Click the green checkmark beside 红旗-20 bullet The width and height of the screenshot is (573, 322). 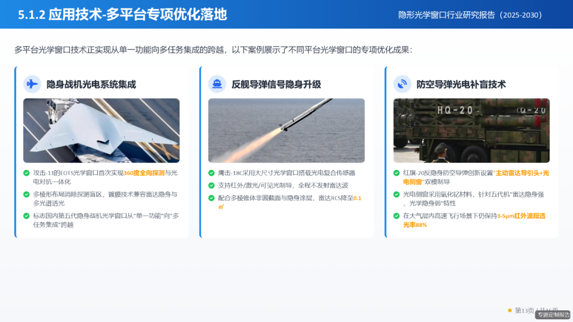click(x=396, y=173)
